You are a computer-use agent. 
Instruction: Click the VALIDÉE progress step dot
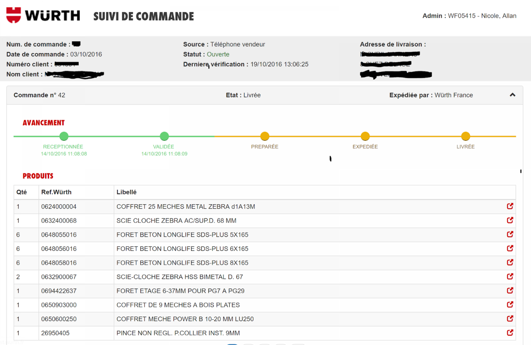tap(164, 136)
